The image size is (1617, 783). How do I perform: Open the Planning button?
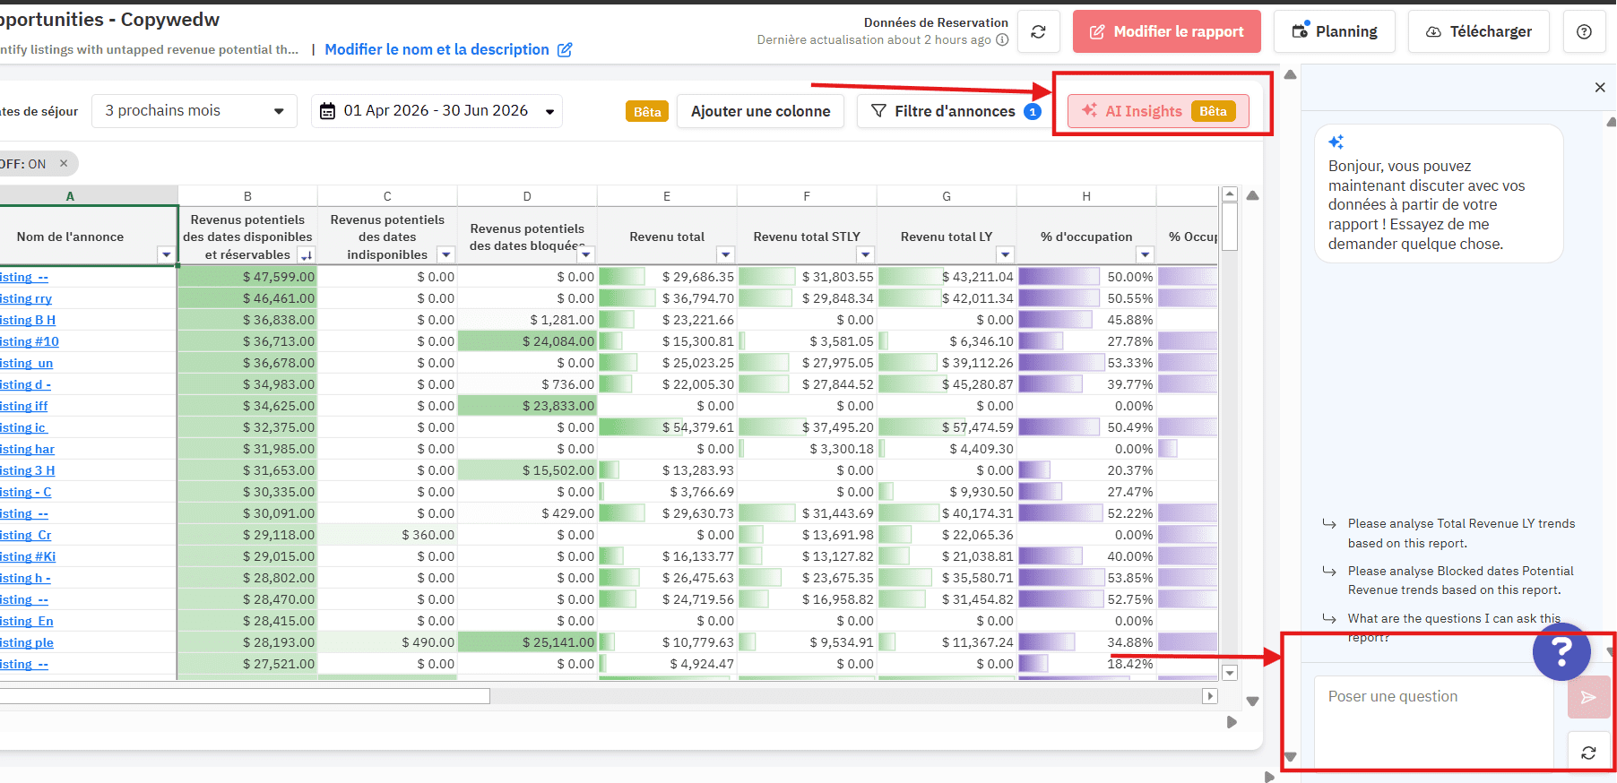click(x=1334, y=32)
